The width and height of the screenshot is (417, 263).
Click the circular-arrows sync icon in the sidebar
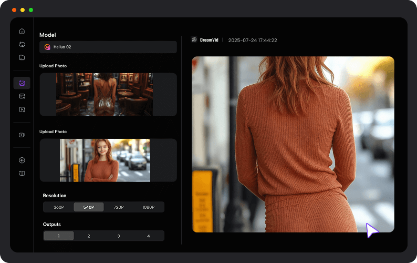(22, 45)
